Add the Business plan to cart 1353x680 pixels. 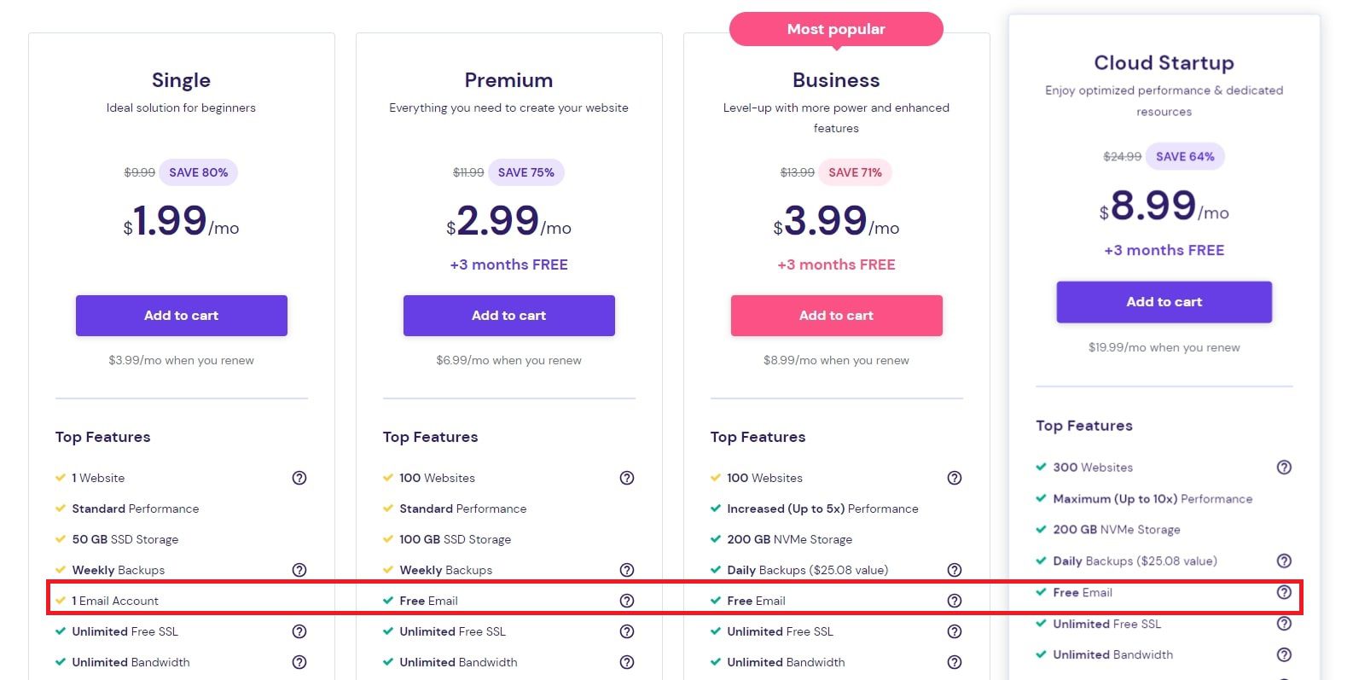pyautogui.click(x=836, y=315)
